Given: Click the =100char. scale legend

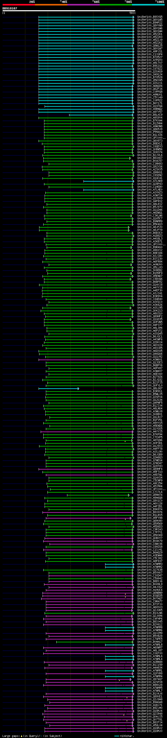Looking at the screenshot, I should click(x=124, y=736).
